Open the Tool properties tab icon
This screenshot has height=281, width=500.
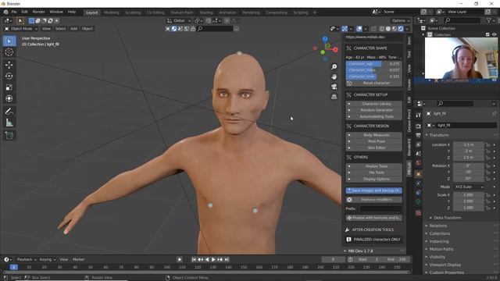pyautogui.click(x=419, y=115)
